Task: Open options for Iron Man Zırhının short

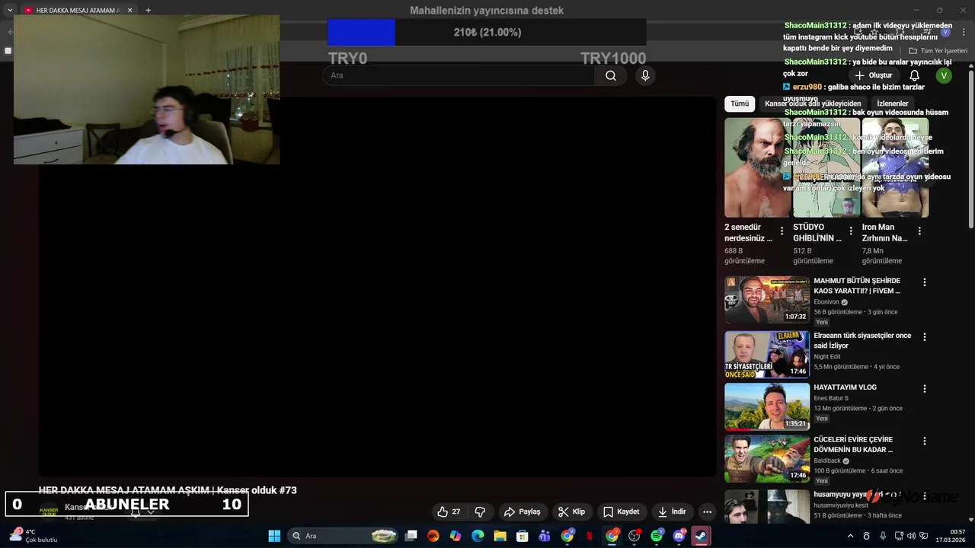Action: [919, 231]
